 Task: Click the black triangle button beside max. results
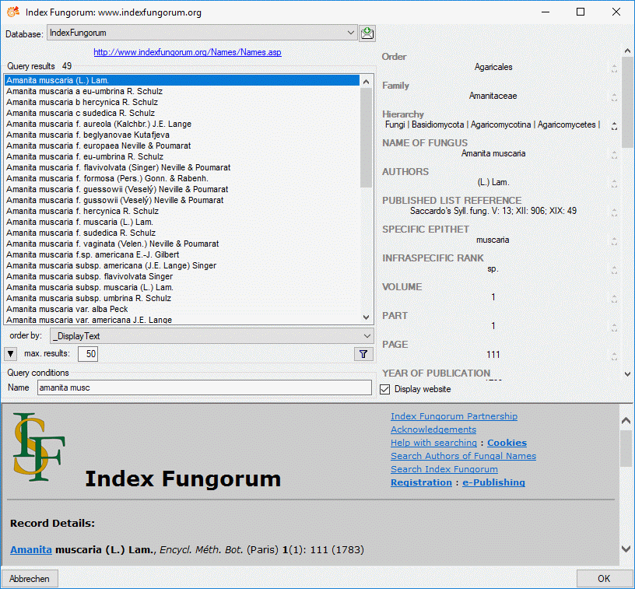pyautogui.click(x=11, y=354)
